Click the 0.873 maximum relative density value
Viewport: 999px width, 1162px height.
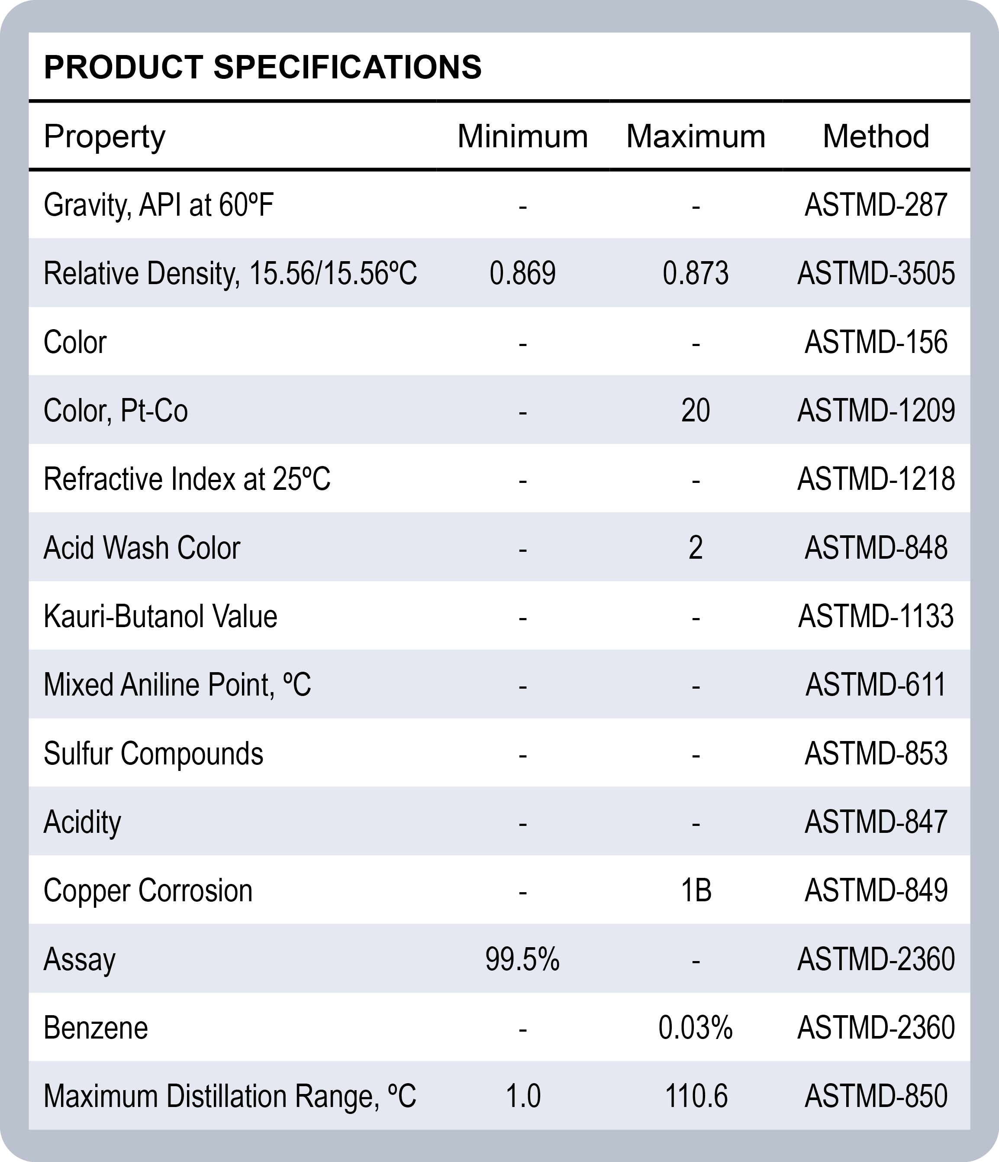tap(696, 274)
